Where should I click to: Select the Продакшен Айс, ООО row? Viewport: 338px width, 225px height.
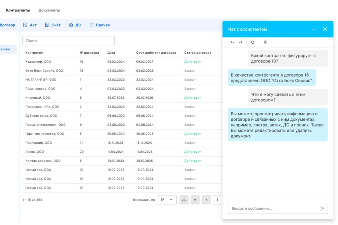click(x=123, y=107)
